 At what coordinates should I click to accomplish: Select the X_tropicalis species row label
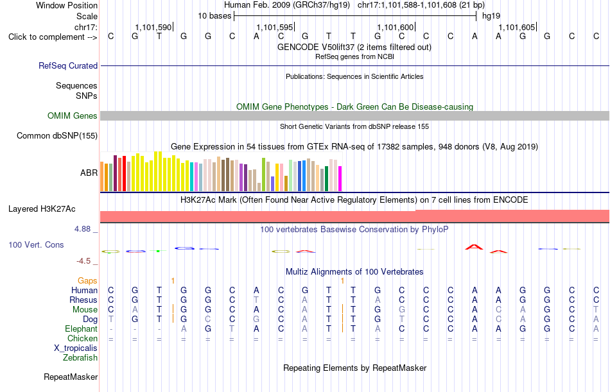point(76,348)
